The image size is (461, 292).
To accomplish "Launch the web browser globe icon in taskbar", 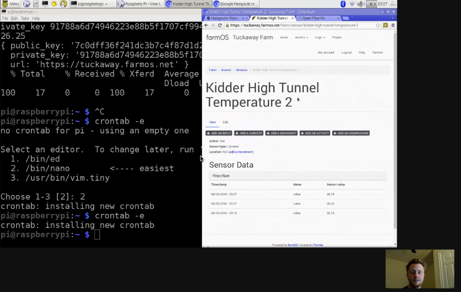I will tap(27, 4).
